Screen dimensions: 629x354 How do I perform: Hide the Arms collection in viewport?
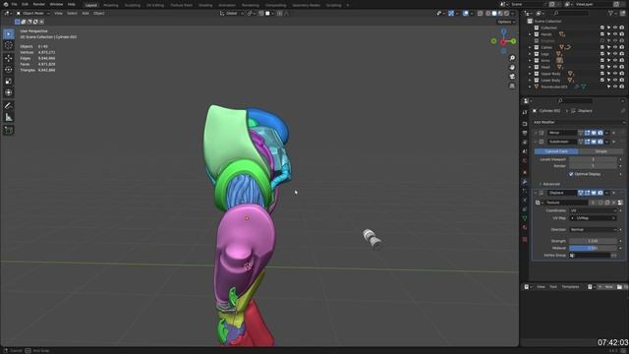point(615,61)
